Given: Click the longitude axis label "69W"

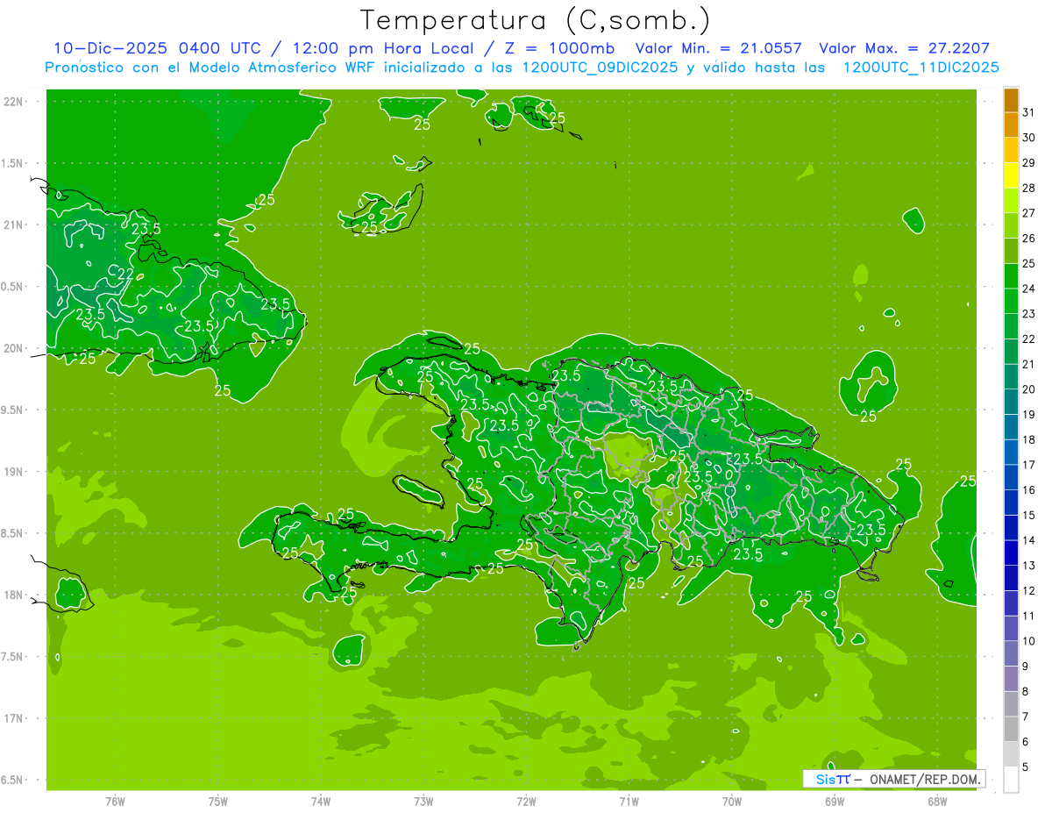Looking at the screenshot, I should coord(835,802).
